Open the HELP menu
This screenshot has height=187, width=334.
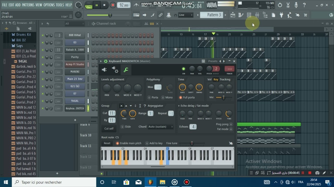(x=69, y=5)
